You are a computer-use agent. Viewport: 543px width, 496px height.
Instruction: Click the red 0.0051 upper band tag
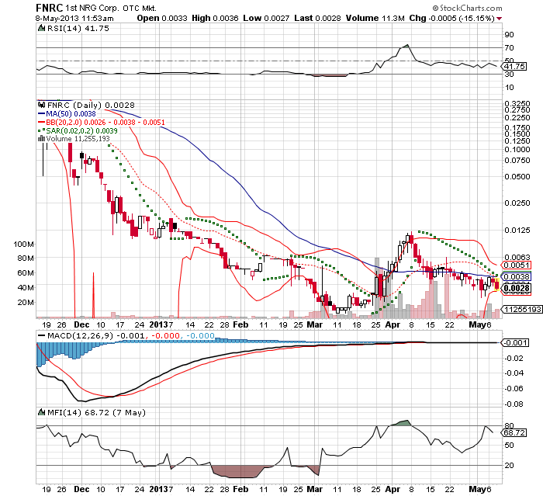tap(517, 265)
